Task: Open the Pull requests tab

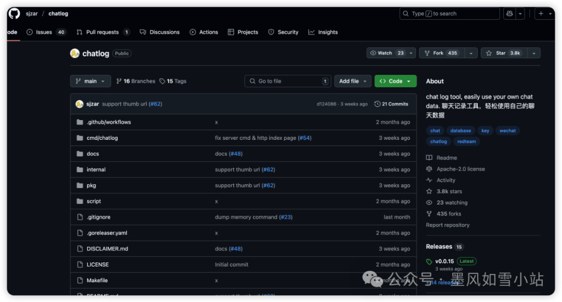Action: 103,32
